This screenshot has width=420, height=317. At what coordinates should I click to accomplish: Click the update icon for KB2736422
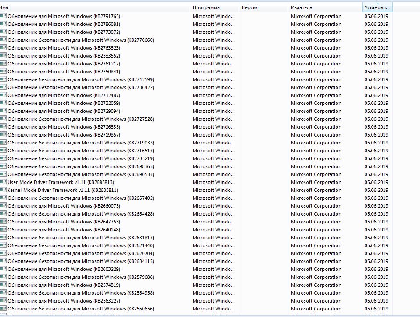coord(3,87)
